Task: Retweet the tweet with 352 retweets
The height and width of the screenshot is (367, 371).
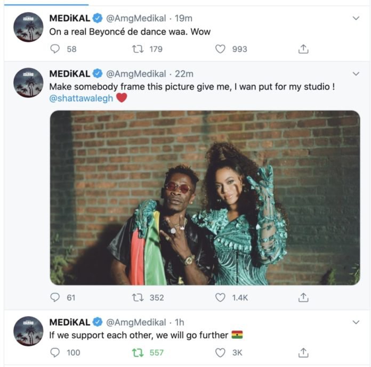Action: [138, 297]
